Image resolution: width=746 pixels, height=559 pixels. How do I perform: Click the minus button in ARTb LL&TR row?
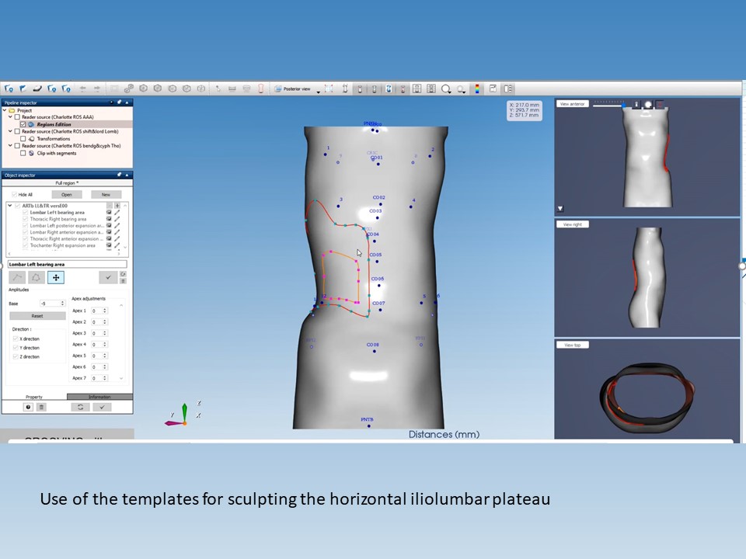click(110, 206)
